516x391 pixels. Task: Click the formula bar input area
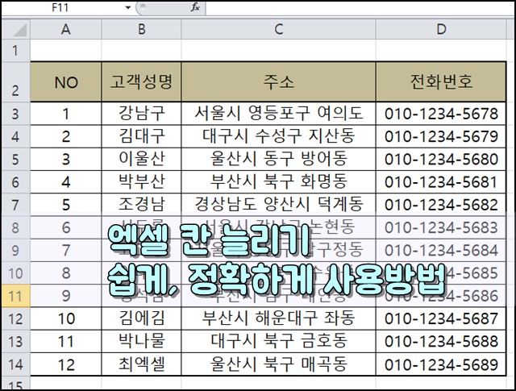click(x=360, y=7)
